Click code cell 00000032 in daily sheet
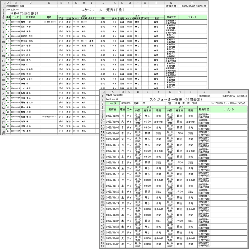Screen dimensions: 249x249 click(x=15, y=117)
